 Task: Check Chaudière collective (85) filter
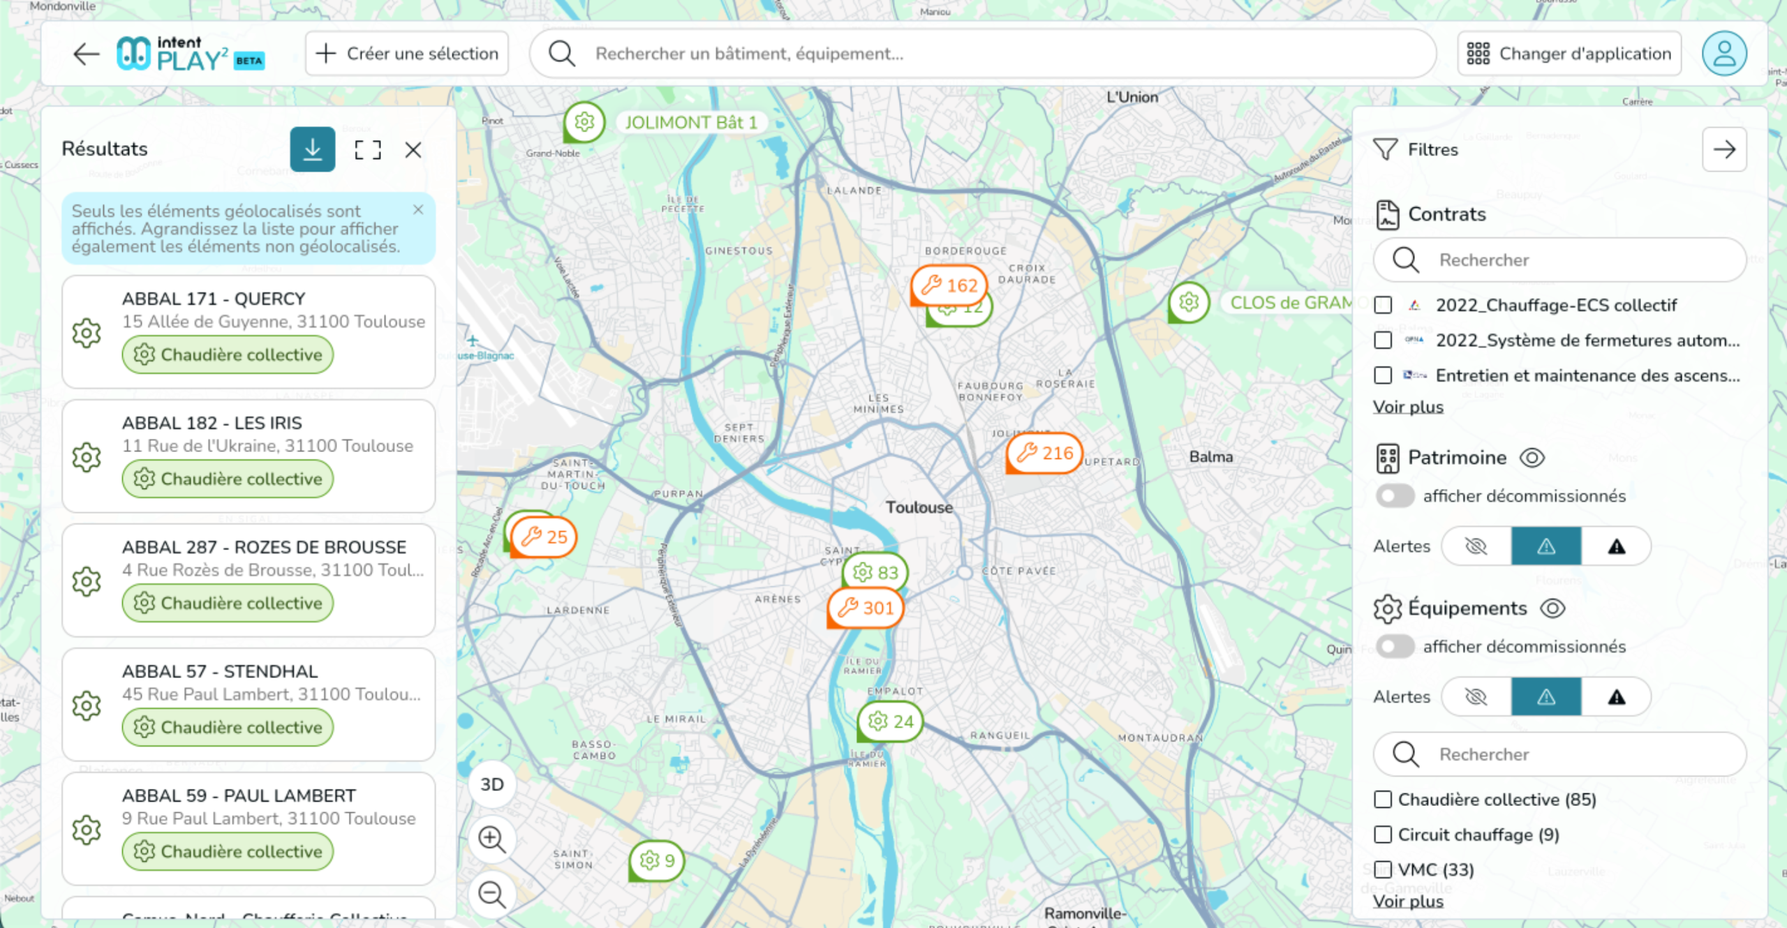point(1382,800)
